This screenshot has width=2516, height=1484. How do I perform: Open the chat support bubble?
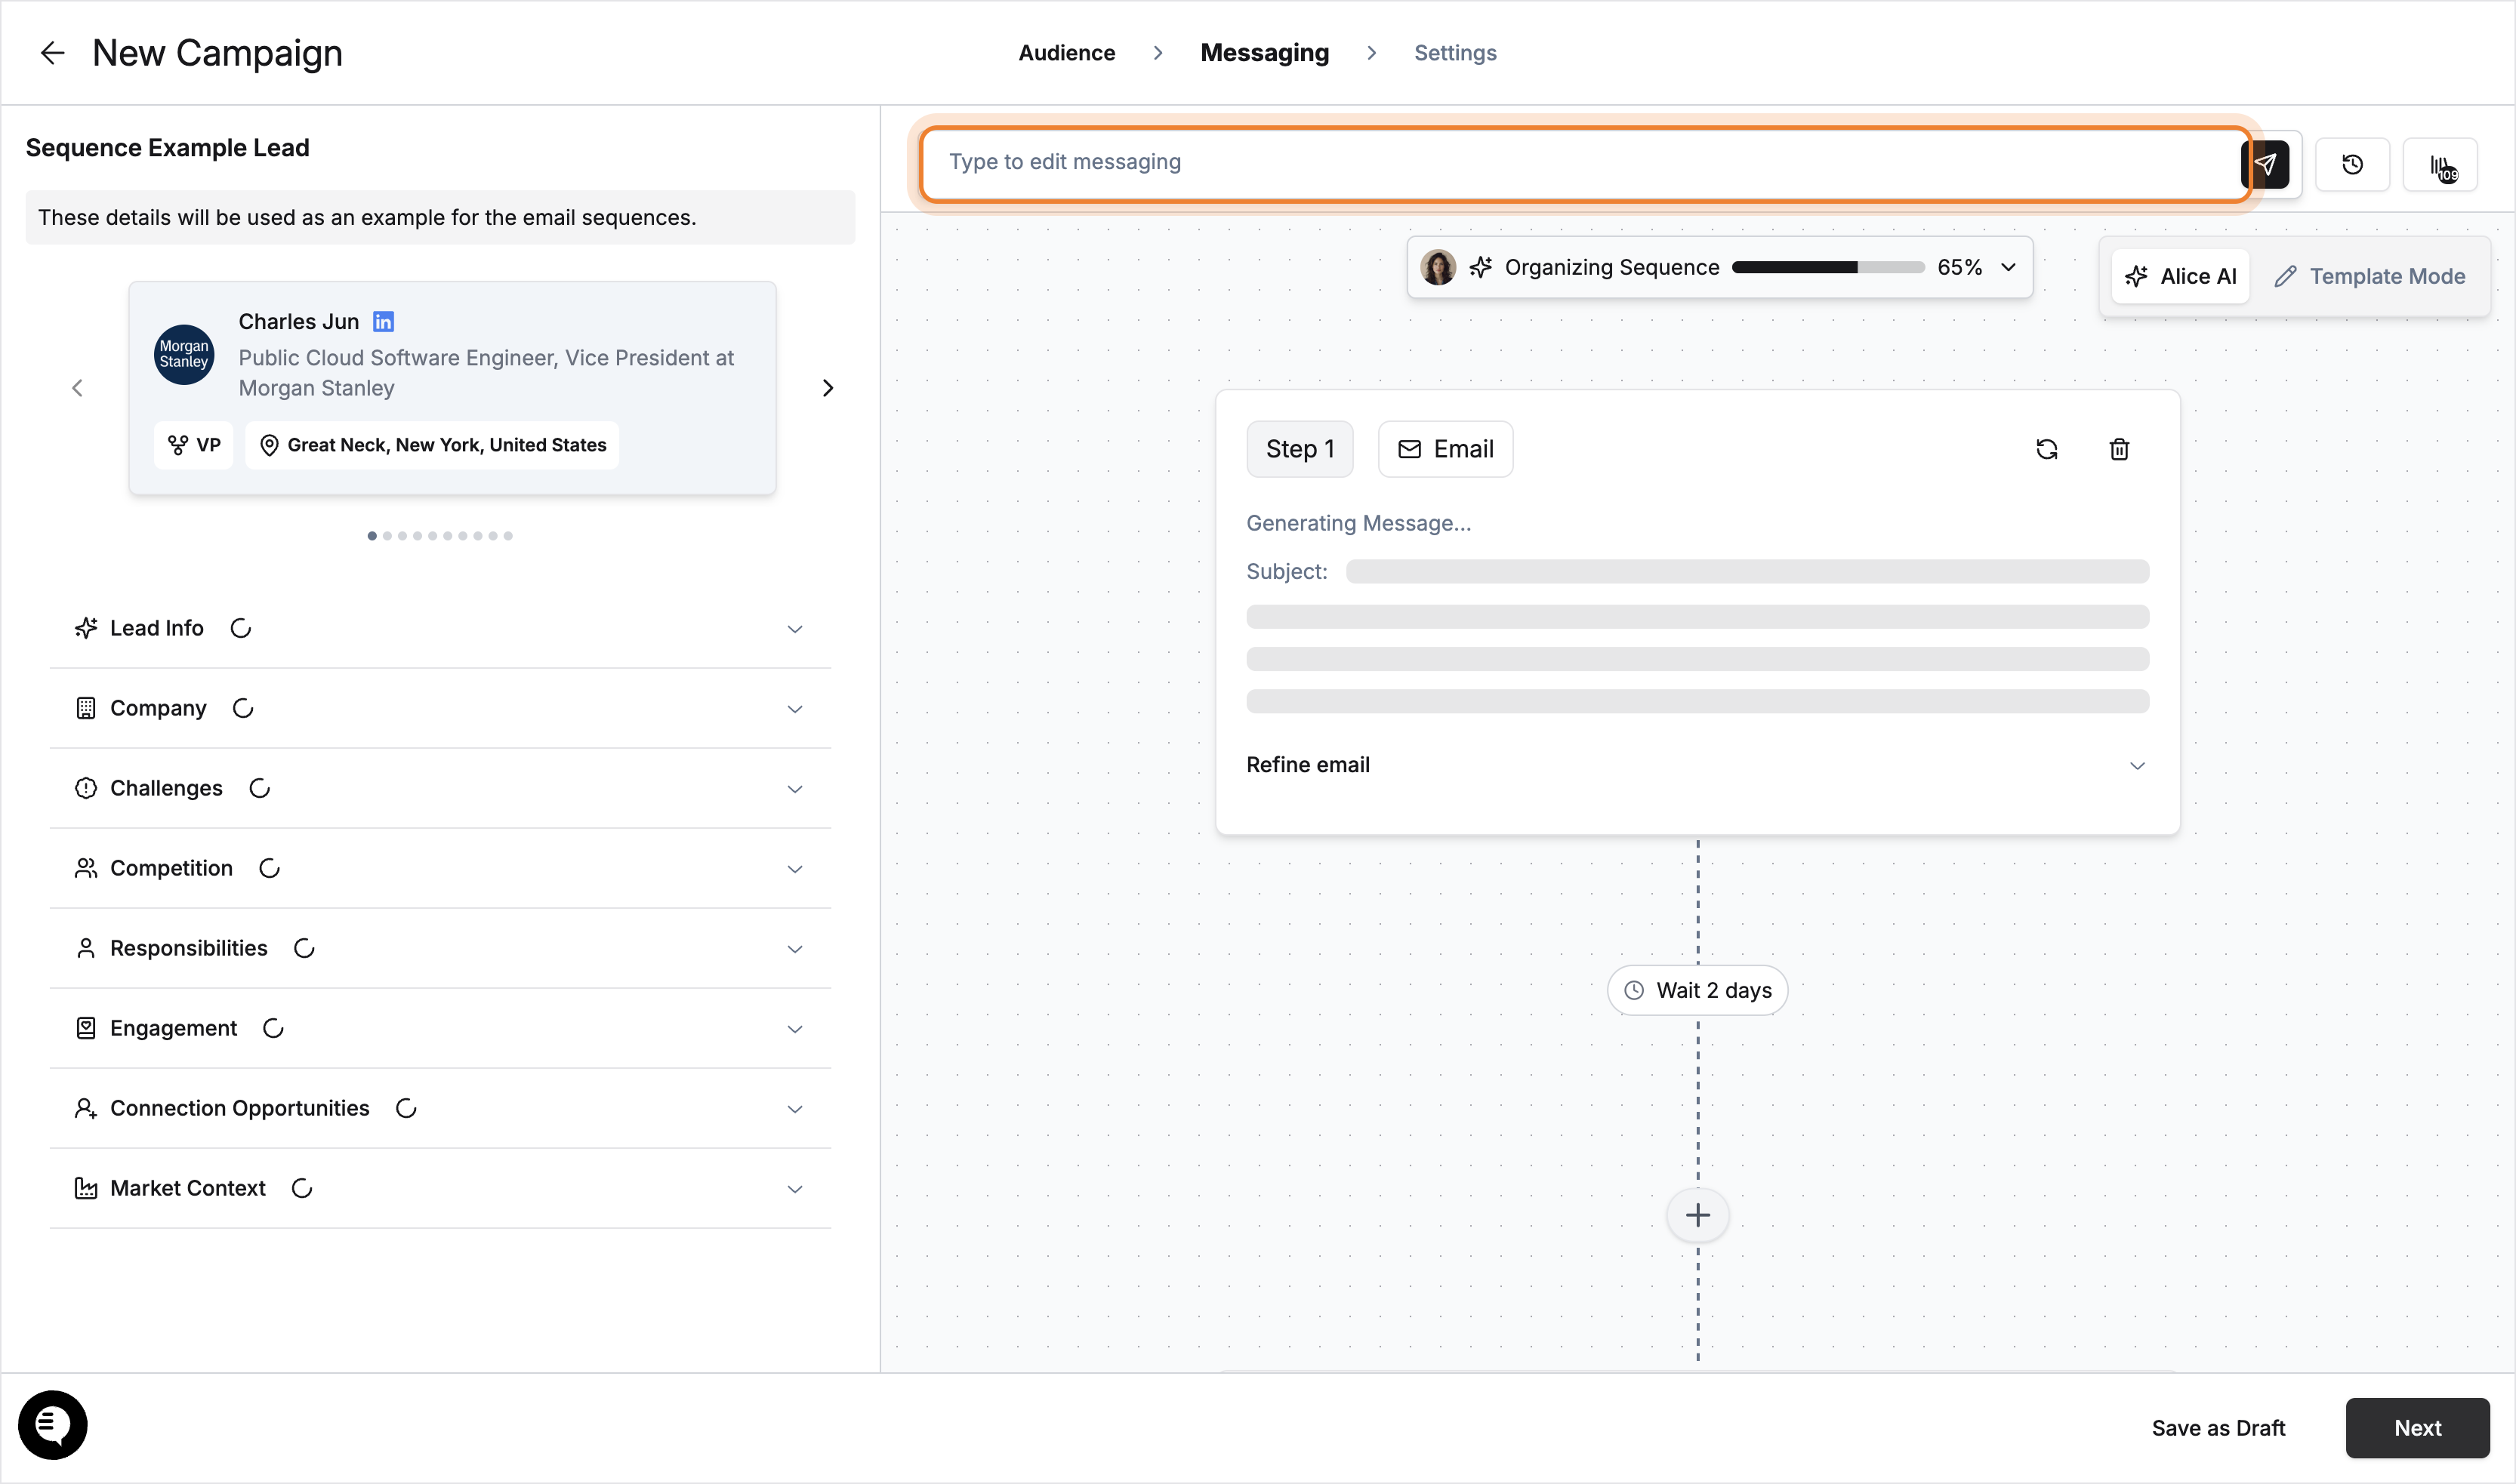(53, 1425)
